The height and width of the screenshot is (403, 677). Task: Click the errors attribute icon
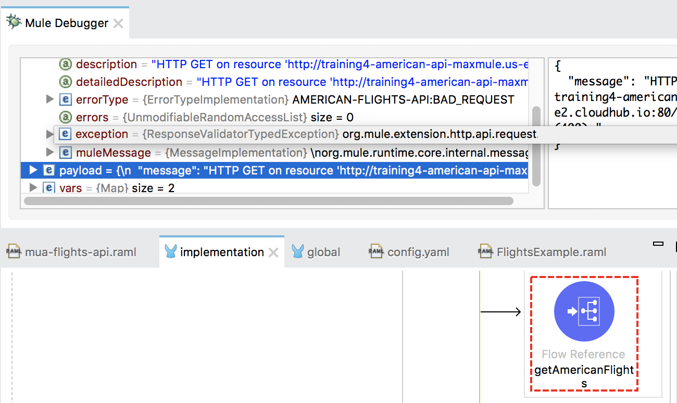(x=65, y=117)
